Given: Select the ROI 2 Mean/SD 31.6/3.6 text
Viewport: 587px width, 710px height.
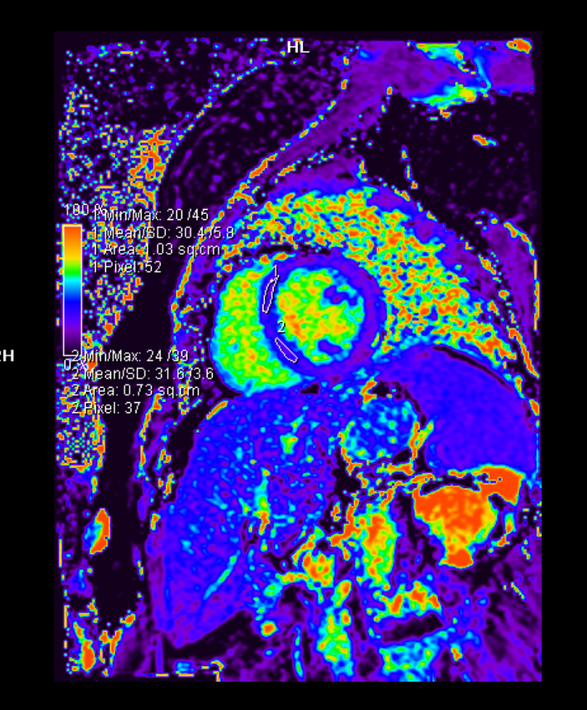Looking at the screenshot, I should 141,374.
